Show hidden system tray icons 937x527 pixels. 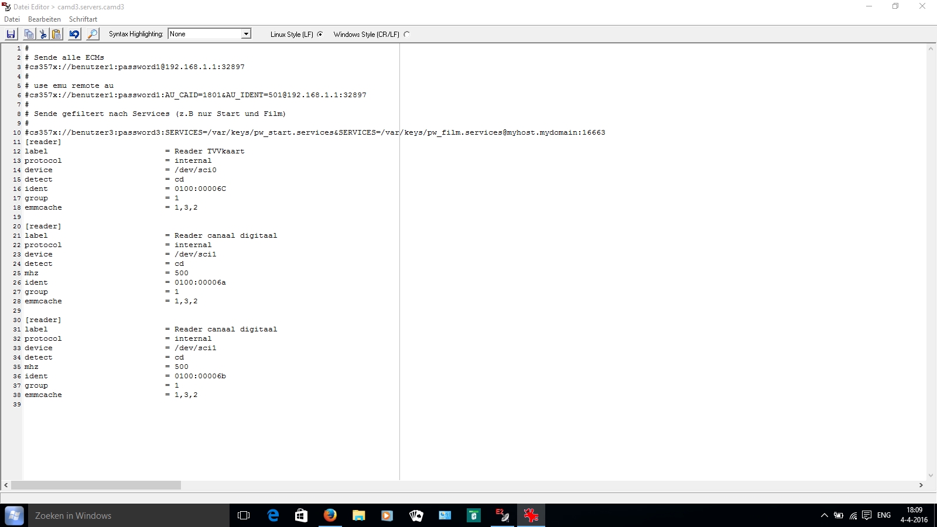[x=824, y=515]
